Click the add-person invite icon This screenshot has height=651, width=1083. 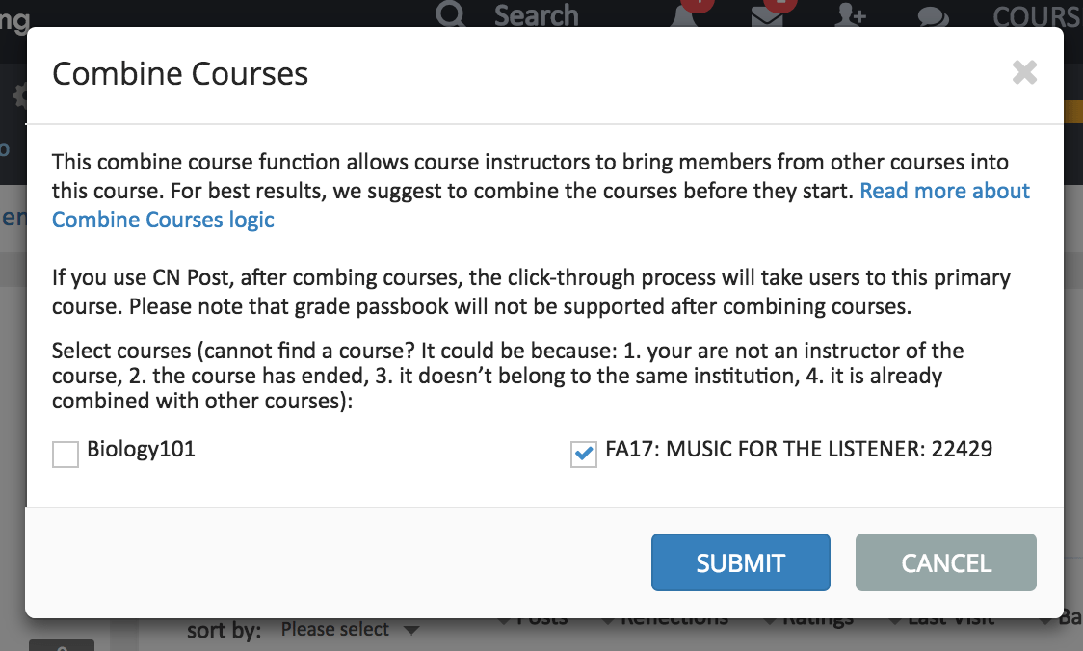[x=850, y=15]
